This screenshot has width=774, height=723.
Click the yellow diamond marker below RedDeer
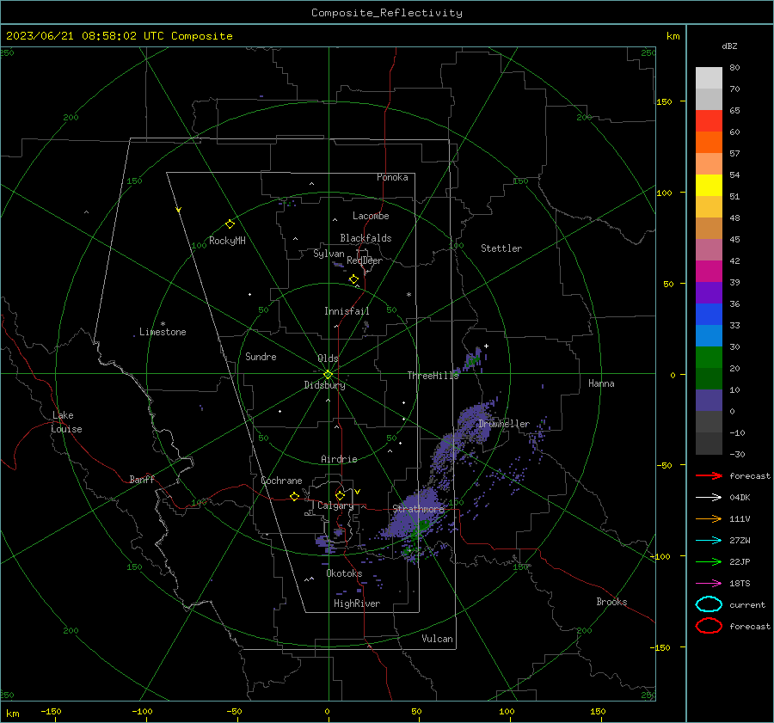353,279
